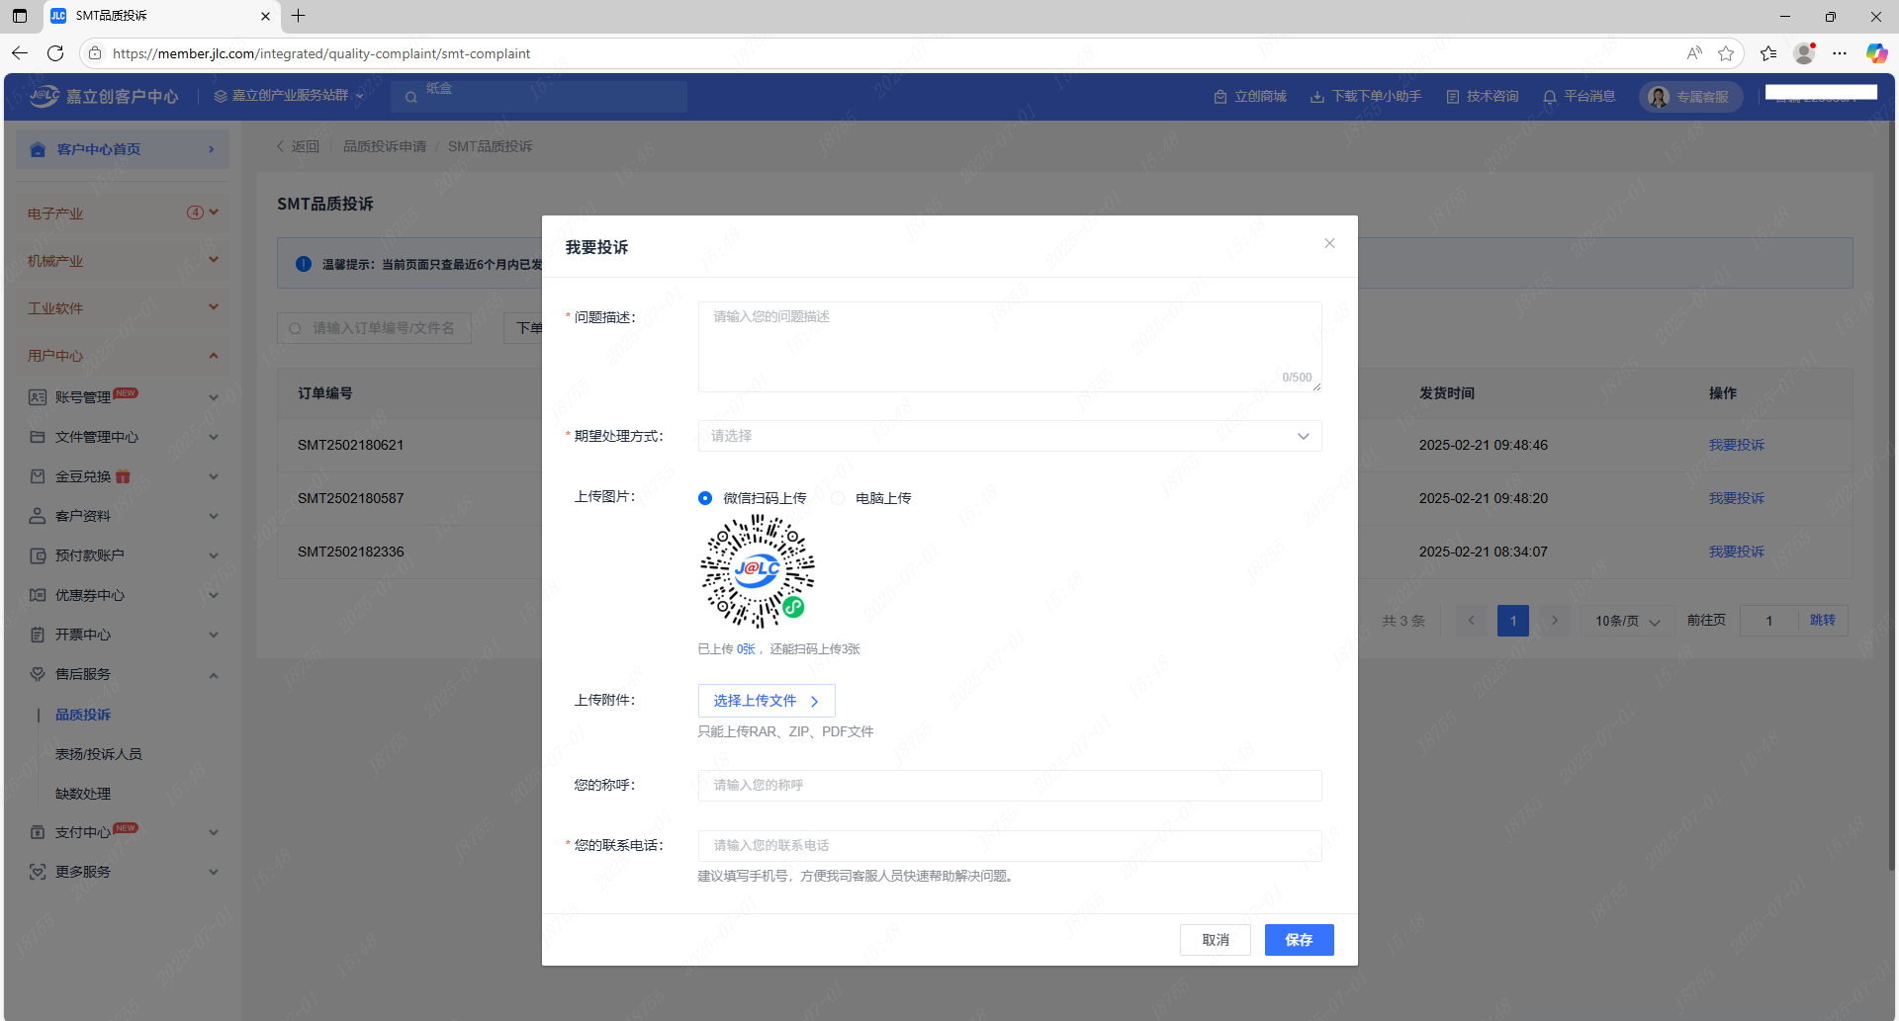Click the 您的联系电话 input field
This screenshot has height=1021, width=1899.
pyautogui.click(x=1010, y=846)
